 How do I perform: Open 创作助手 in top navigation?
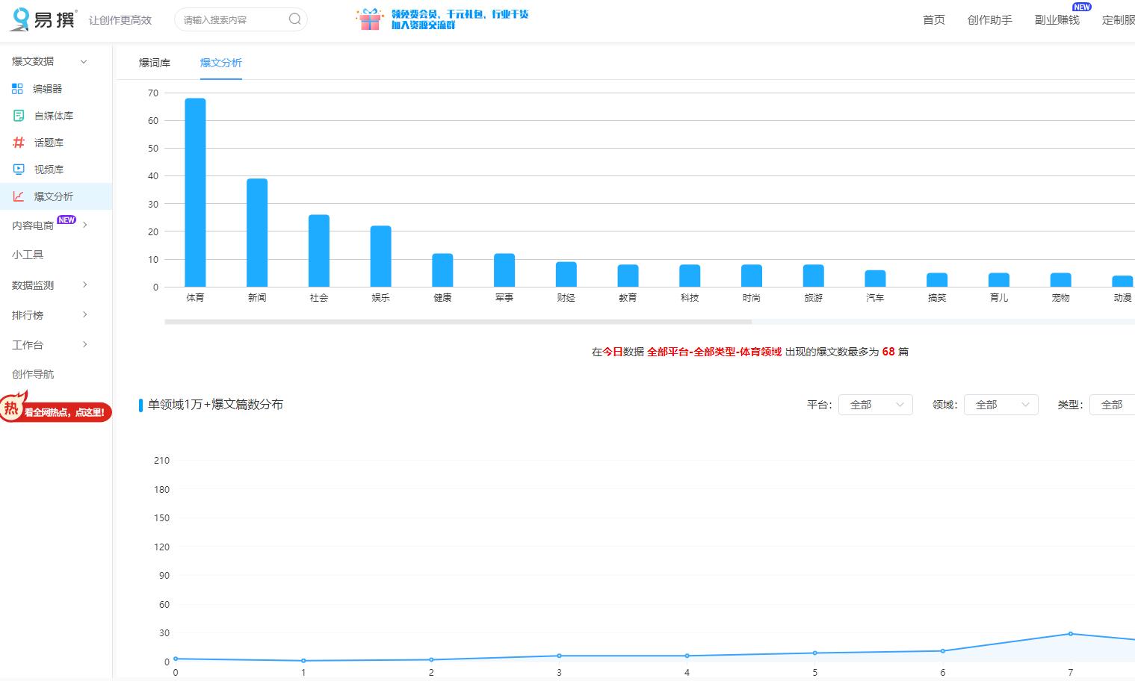click(x=989, y=20)
